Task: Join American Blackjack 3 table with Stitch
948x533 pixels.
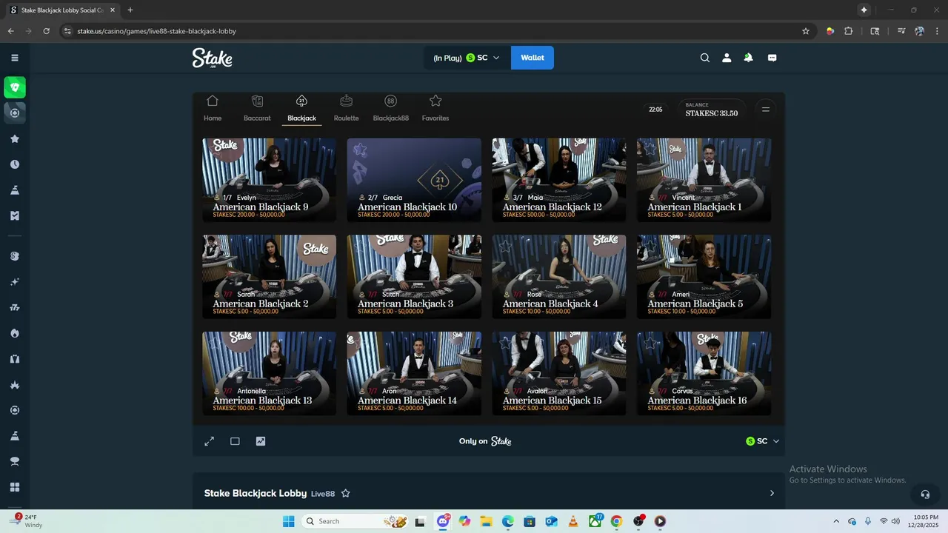Action: [x=414, y=277]
